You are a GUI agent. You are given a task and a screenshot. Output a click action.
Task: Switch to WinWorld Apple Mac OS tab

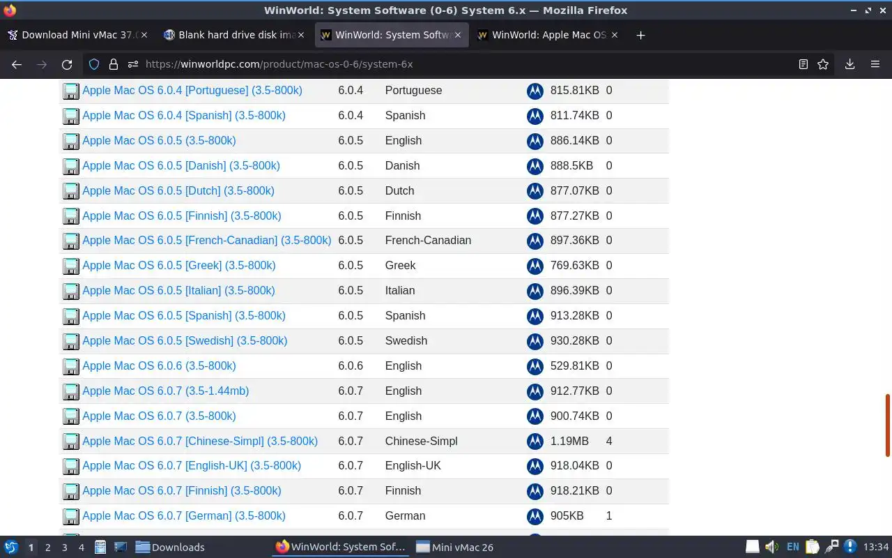coord(548,35)
